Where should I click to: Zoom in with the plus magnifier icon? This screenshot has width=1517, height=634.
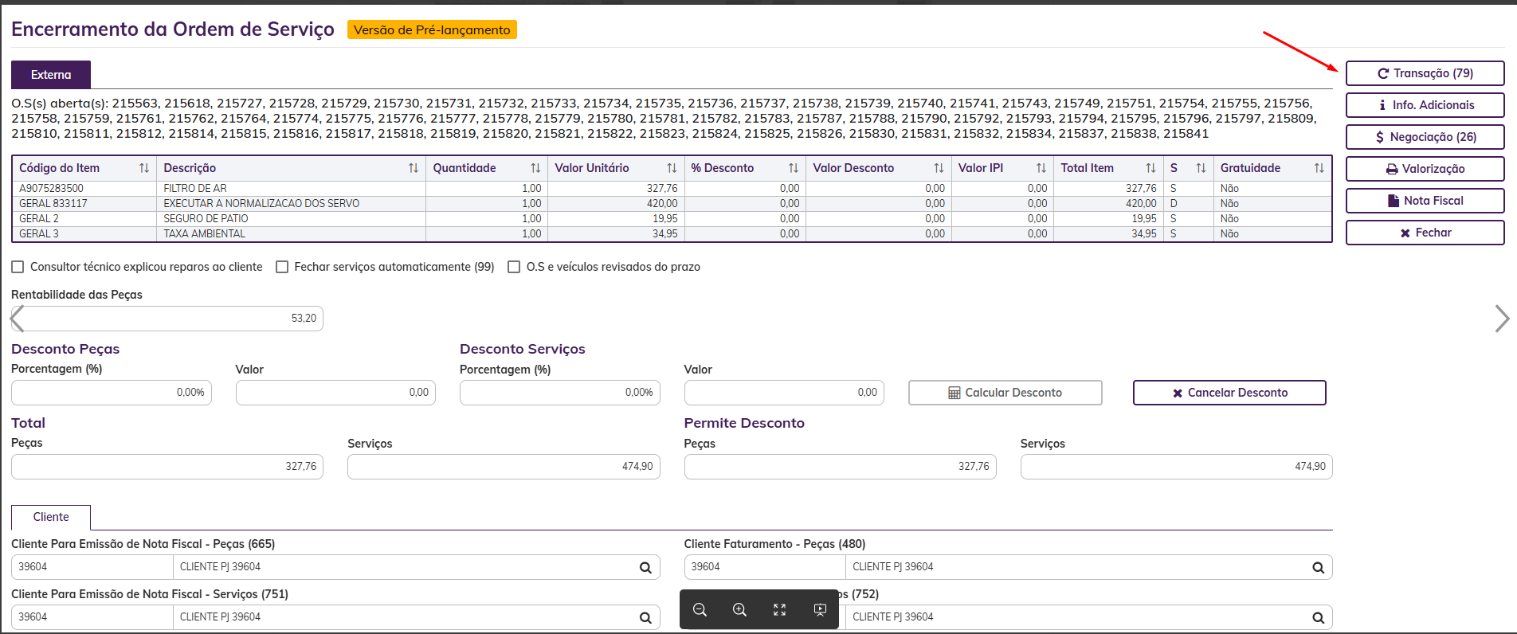click(740, 609)
